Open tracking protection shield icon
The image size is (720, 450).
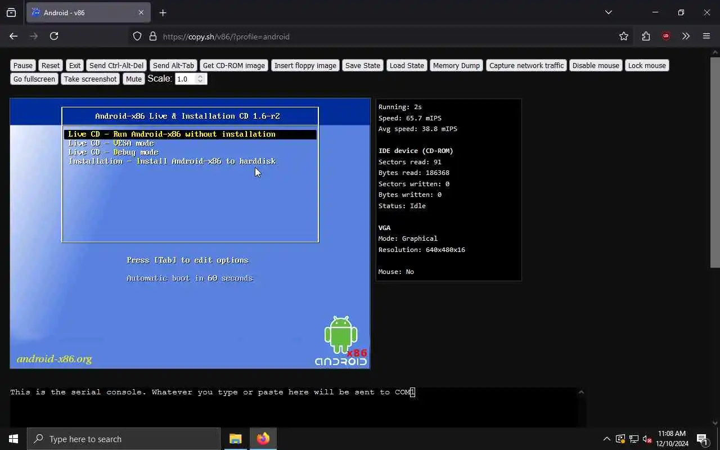[x=137, y=36]
